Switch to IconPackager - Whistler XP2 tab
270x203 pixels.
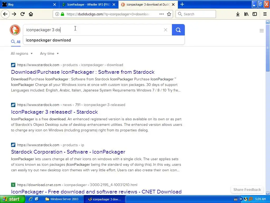coord(89,4)
